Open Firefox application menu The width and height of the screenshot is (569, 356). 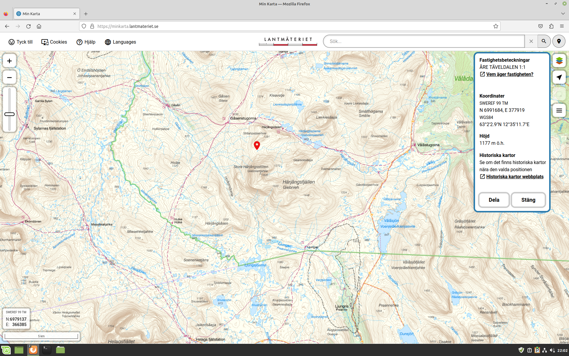562,26
